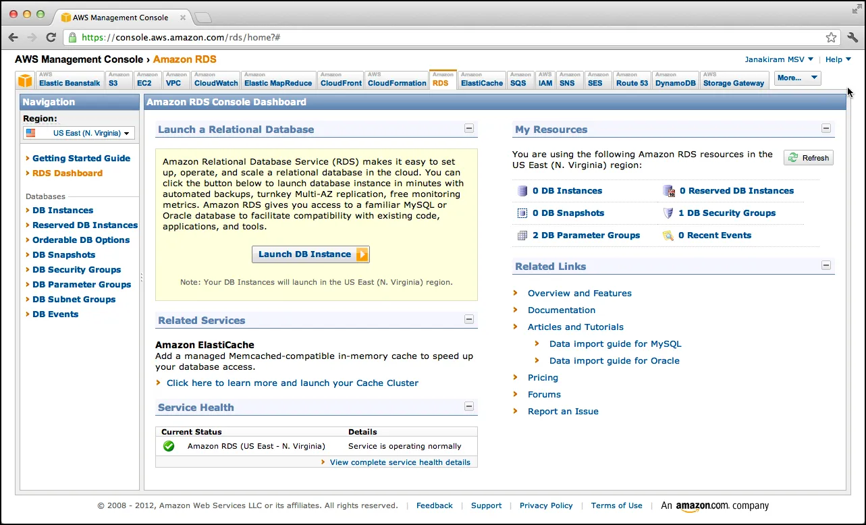Click the AWS orange cube home icon
This screenshot has height=525, width=866.
coord(25,81)
